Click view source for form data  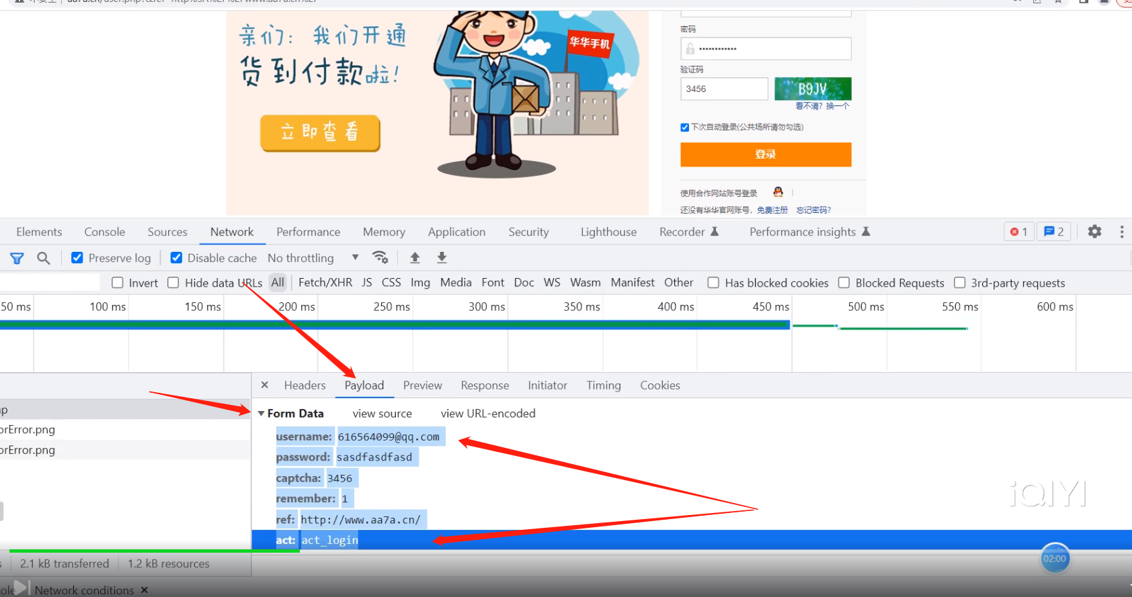click(x=382, y=414)
